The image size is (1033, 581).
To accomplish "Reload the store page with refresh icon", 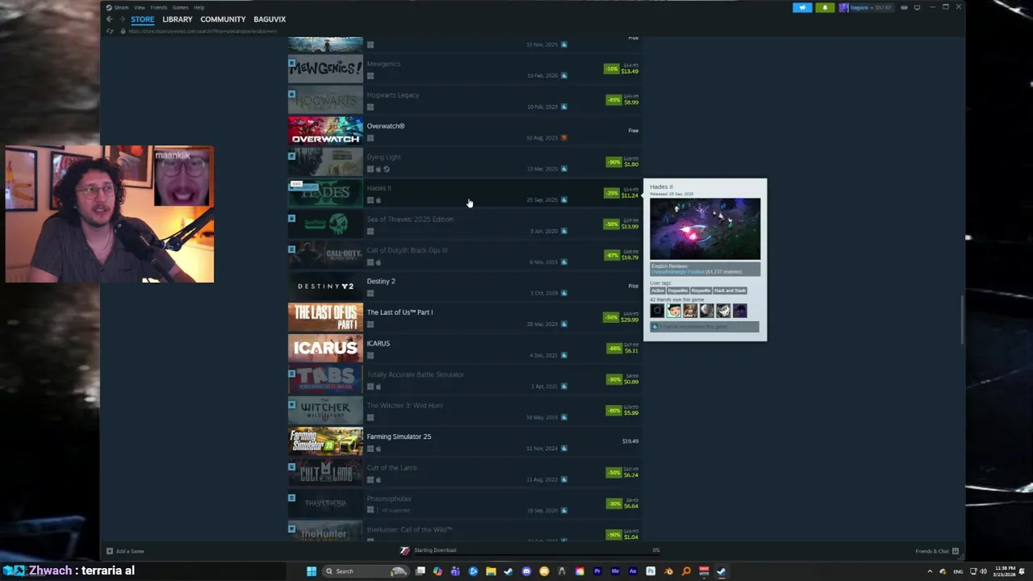I will (x=111, y=31).
